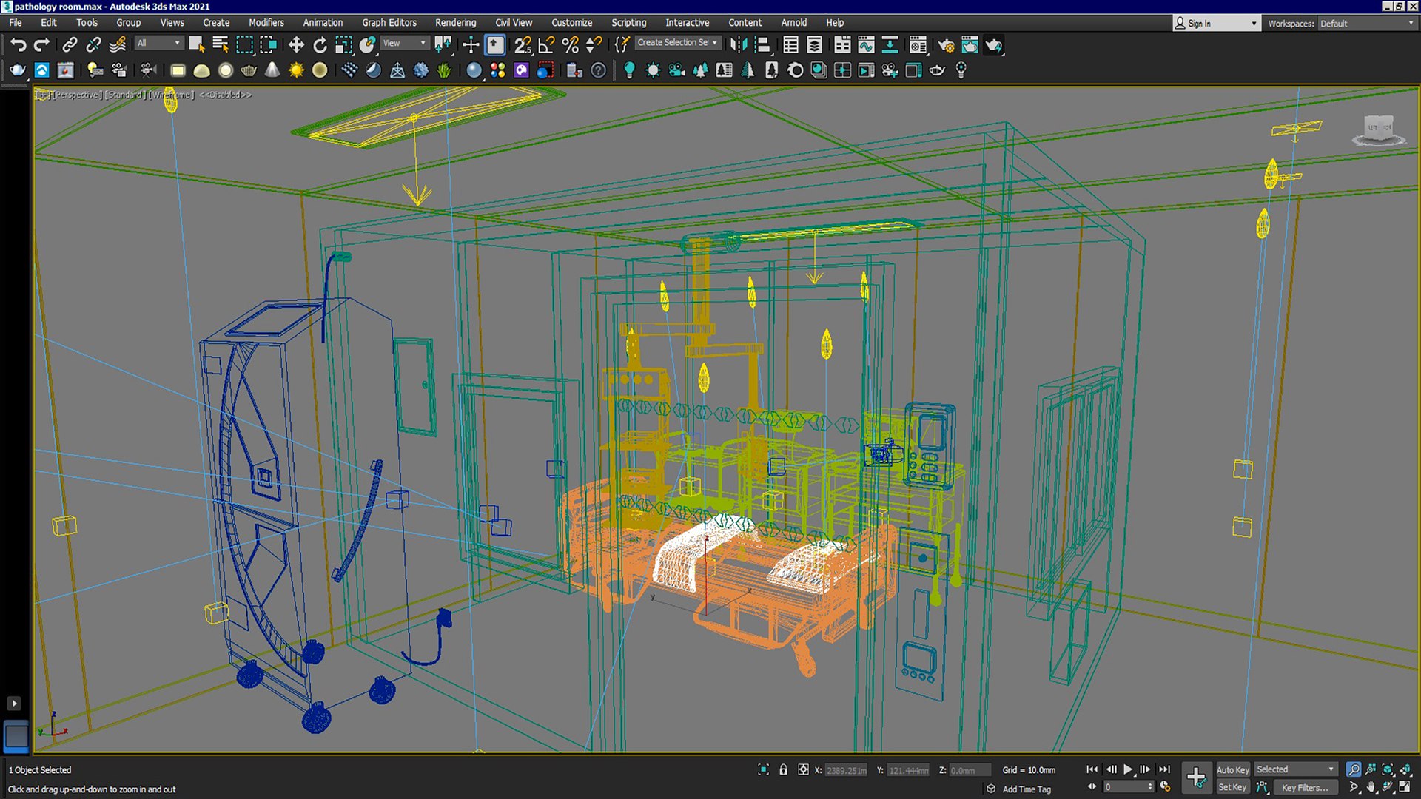
Task: Open the selection filter All dropdown
Action: point(158,43)
